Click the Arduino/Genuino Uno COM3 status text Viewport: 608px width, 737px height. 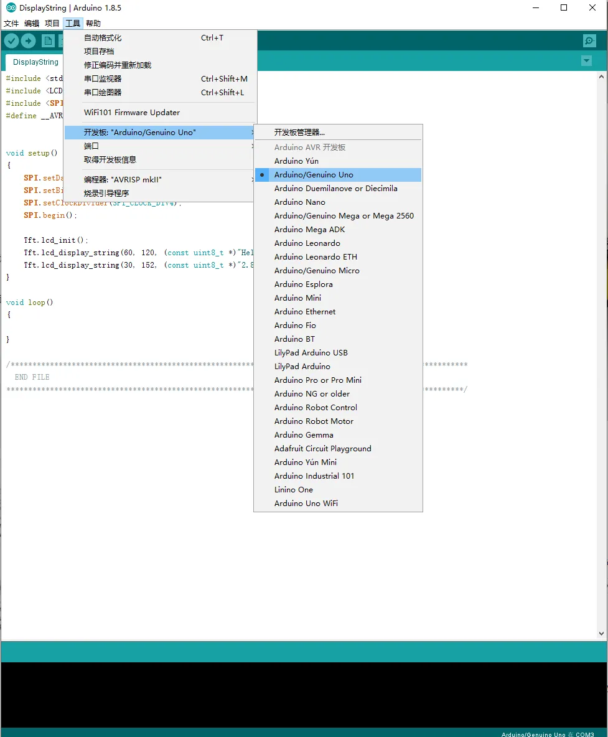coord(548,734)
